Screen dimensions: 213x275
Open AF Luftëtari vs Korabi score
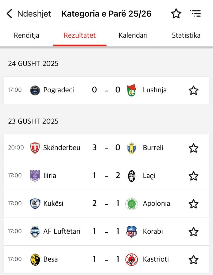click(x=106, y=231)
